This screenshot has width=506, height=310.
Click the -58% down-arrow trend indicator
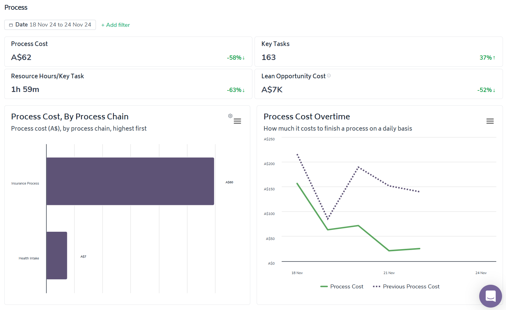tap(236, 58)
